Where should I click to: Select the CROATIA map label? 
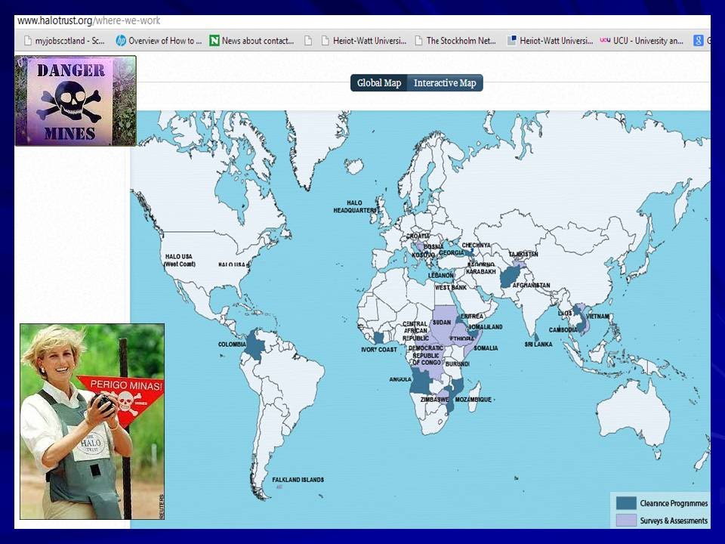click(418, 236)
